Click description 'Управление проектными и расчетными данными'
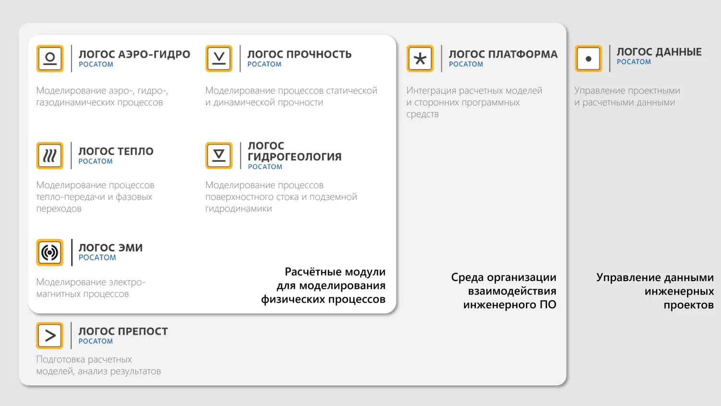 coord(627,97)
